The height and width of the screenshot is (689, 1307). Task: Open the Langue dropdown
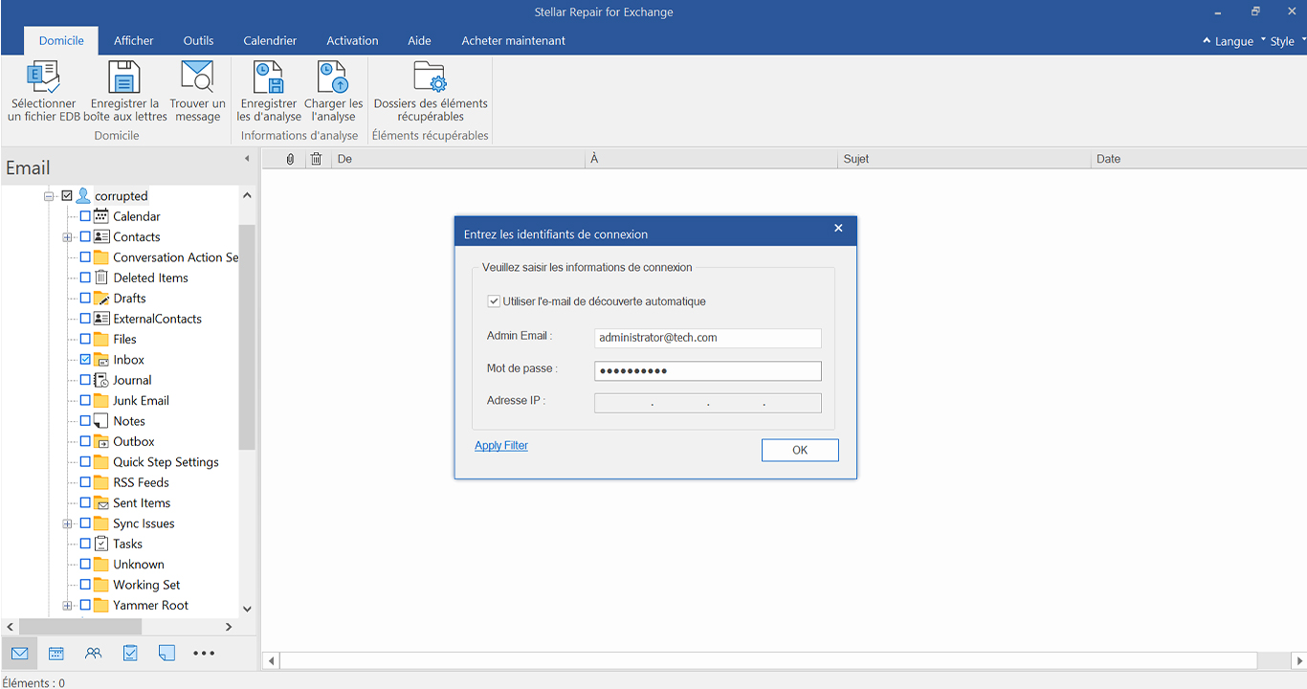coord(1229,41)
